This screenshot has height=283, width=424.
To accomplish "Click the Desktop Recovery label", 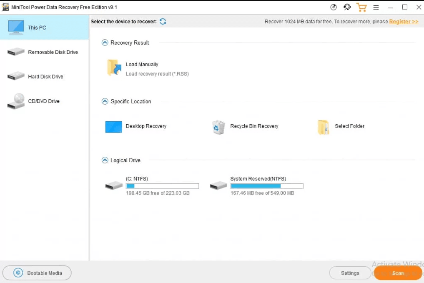I will 146,126.
